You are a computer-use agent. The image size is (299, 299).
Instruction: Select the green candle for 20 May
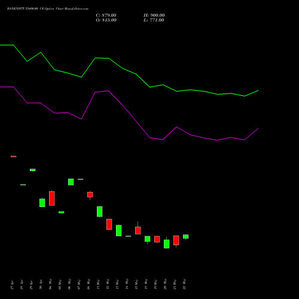pyautogui.click(x=167, y=243)
